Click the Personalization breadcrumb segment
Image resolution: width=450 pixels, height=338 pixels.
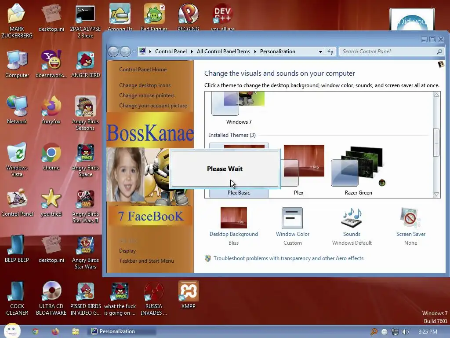click(278, 51)
